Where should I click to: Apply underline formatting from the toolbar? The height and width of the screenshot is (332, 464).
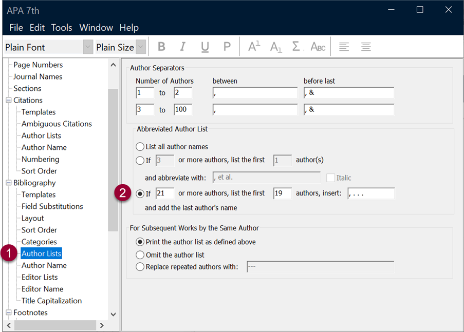205,46
